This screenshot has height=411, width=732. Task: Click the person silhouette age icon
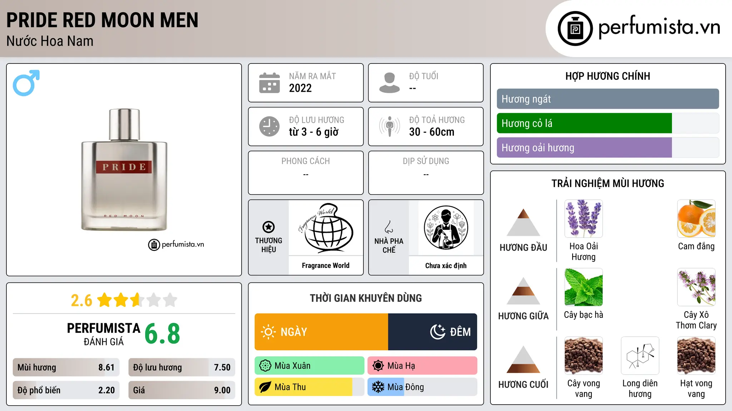[389, 83]
